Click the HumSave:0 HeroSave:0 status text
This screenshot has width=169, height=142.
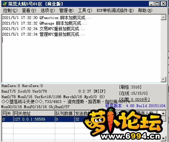[22, 86]
